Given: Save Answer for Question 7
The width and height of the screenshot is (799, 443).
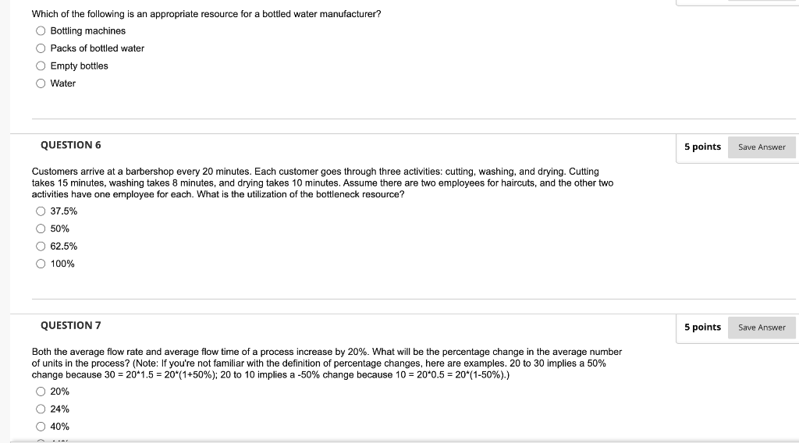Looking at the screenshot, I should point(762,328).
